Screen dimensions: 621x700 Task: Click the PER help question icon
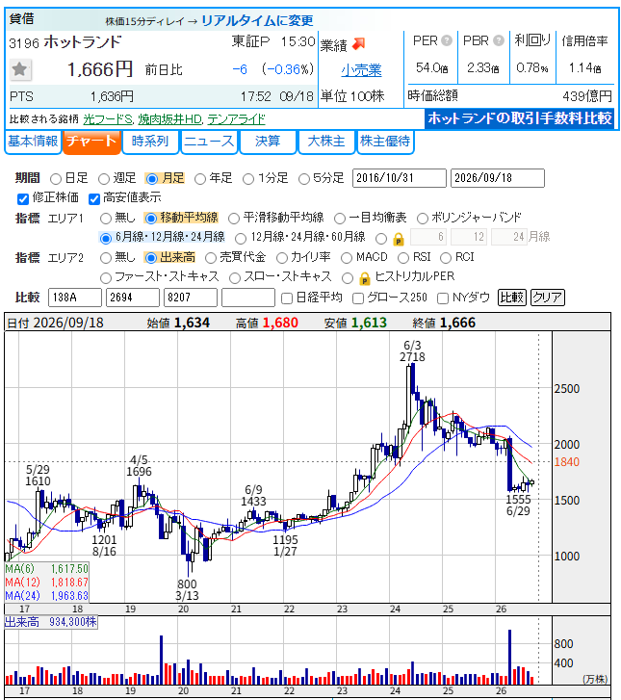[x=446, y=40]
